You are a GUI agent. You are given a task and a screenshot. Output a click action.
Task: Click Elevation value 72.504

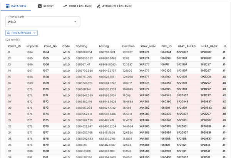pyautogui.click(x=127, y=145)
